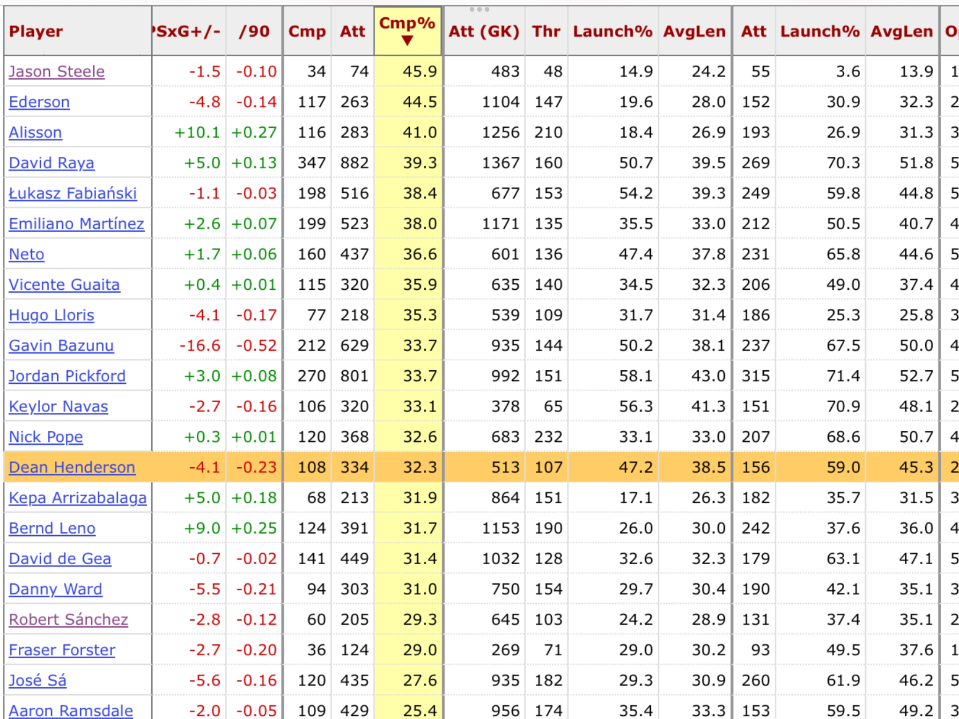Open Keylor Navas player page
Image resolution: width=959 pixels, height=719 pixels.
59,406
